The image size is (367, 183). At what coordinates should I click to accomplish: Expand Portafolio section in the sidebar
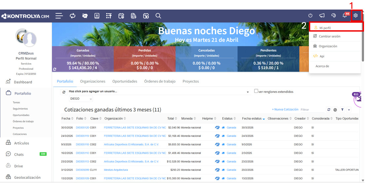click(22, 93)
